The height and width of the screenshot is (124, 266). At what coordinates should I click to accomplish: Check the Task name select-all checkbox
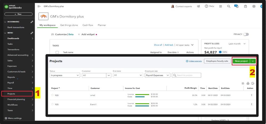coord(57,53)
